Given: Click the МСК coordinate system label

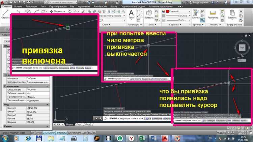Looking at the screenshot, I should [x=242, y=60].
